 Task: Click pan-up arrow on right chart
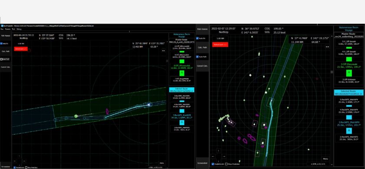click(x=218, y=151)
